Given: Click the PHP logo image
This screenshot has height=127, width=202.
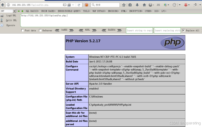Looking at the screenshot, I should 172,43.
